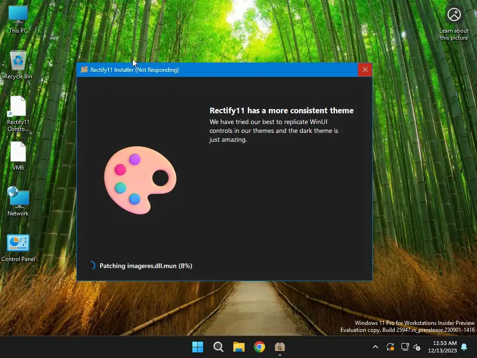The width and height of the screenshot is (477, 358).
Task: Click the Rectify11 Installer title bar icon
Action: (x=84, y=69)
